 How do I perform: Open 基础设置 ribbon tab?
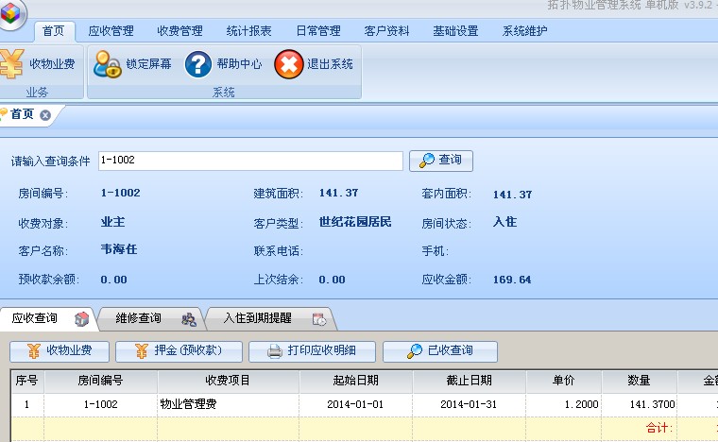click(x=455, y=31)
